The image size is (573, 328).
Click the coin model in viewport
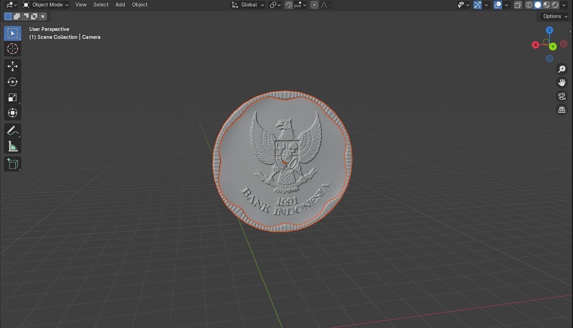282,161
